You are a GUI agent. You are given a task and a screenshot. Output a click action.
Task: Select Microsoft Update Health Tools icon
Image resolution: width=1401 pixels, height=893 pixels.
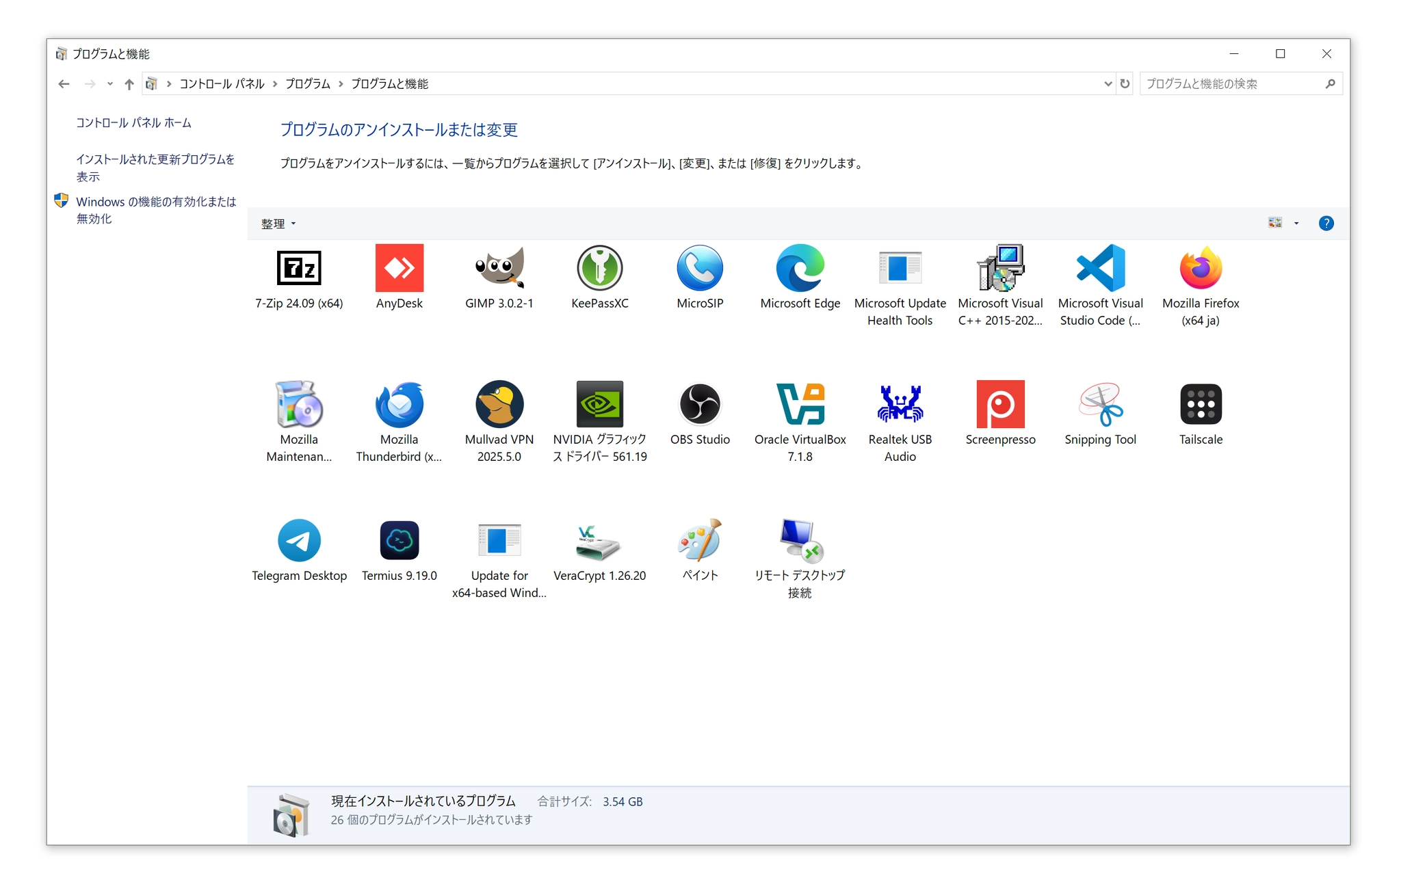(x=900, y=268)
